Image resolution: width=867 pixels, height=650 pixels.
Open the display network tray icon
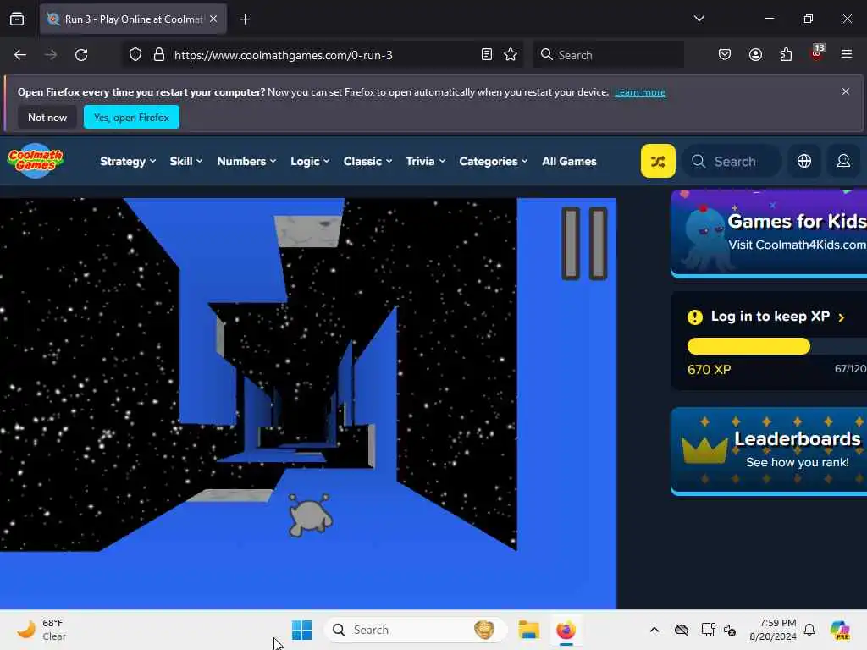tap(708, 630)
